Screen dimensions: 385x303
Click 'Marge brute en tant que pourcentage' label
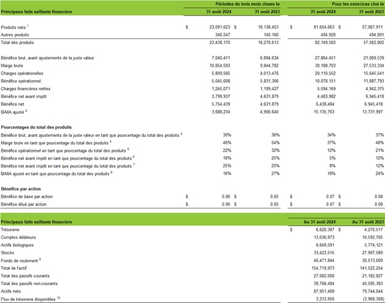click(54, 143)
